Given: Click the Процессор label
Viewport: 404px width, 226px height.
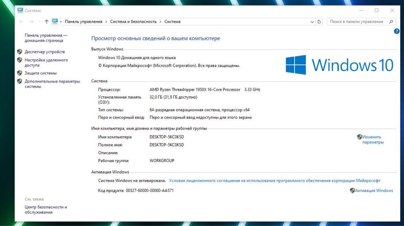Looking at the screenshot, I should [109, 90].
